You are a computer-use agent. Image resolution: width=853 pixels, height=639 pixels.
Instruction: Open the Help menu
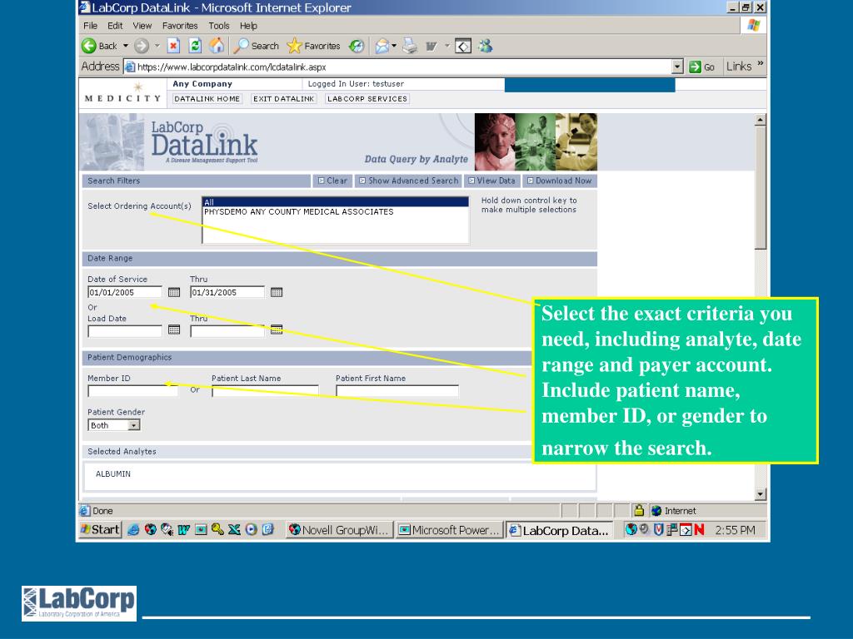[248, 26]
